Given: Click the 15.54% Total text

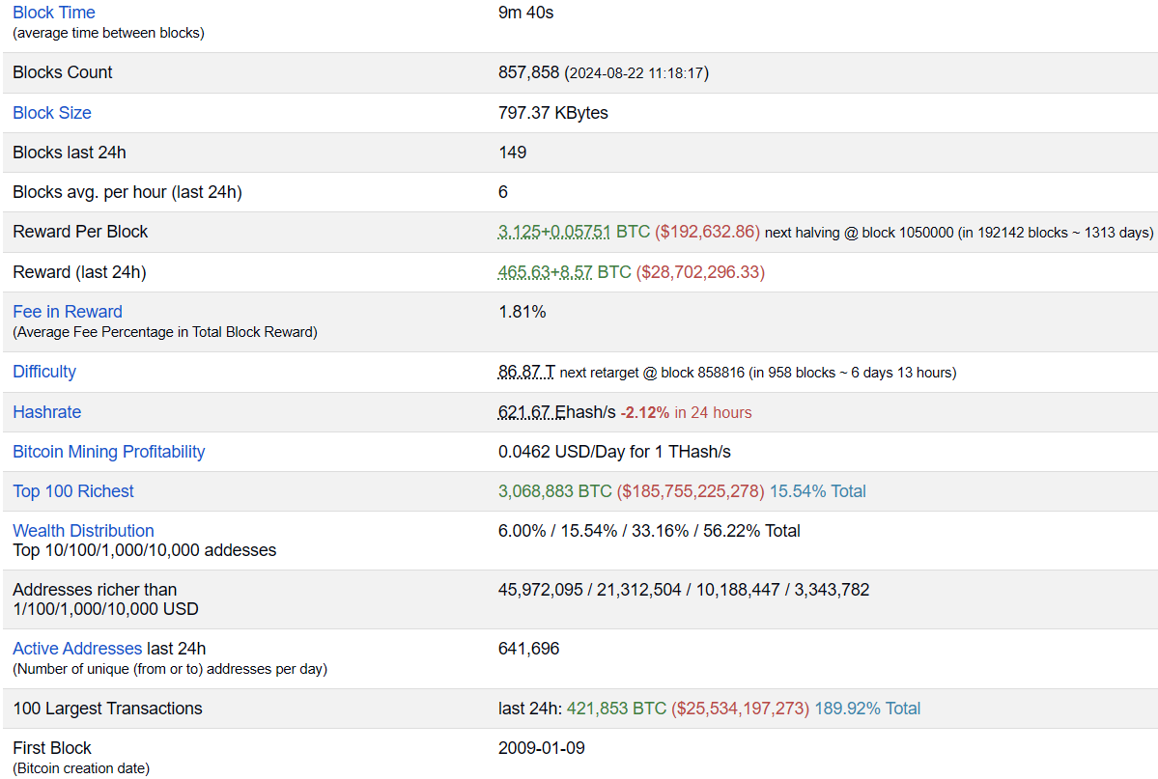Looking at the screenshot, I should pyautogui.click(x=817, y=491).
